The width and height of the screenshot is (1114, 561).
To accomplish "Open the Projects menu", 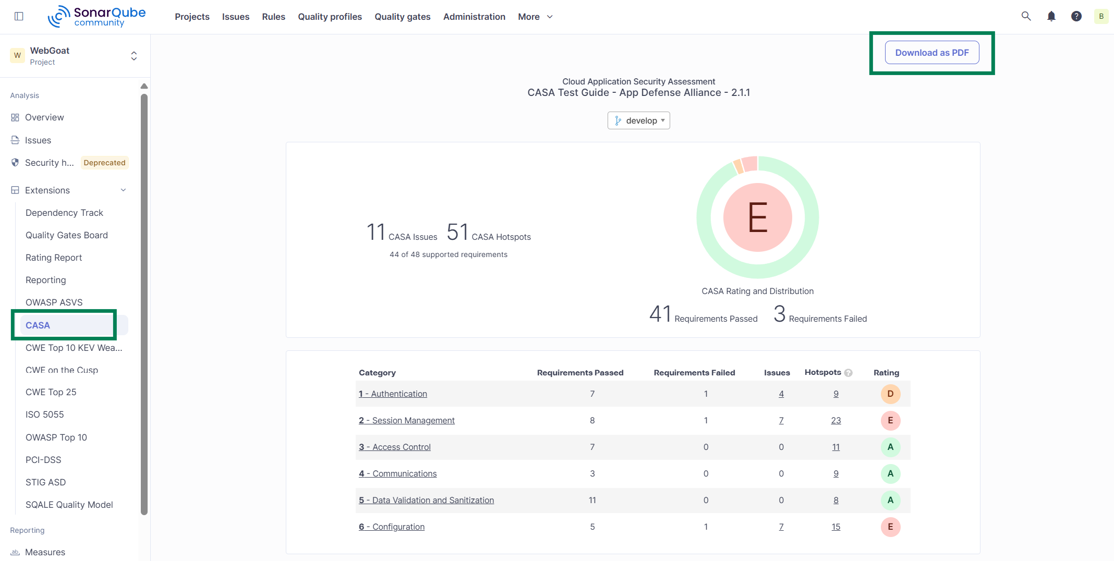I will point(192,17).
